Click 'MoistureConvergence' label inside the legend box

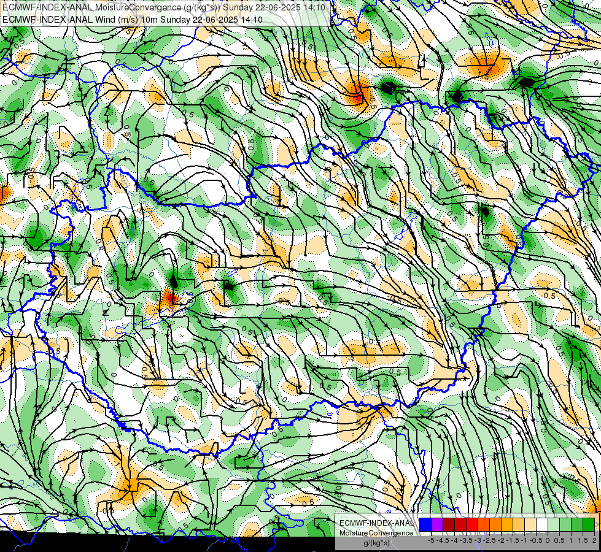(376, 533)
